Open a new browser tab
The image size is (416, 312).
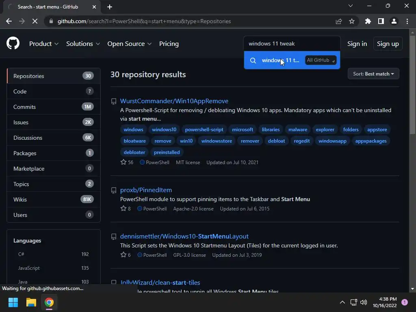coord(110,7)
